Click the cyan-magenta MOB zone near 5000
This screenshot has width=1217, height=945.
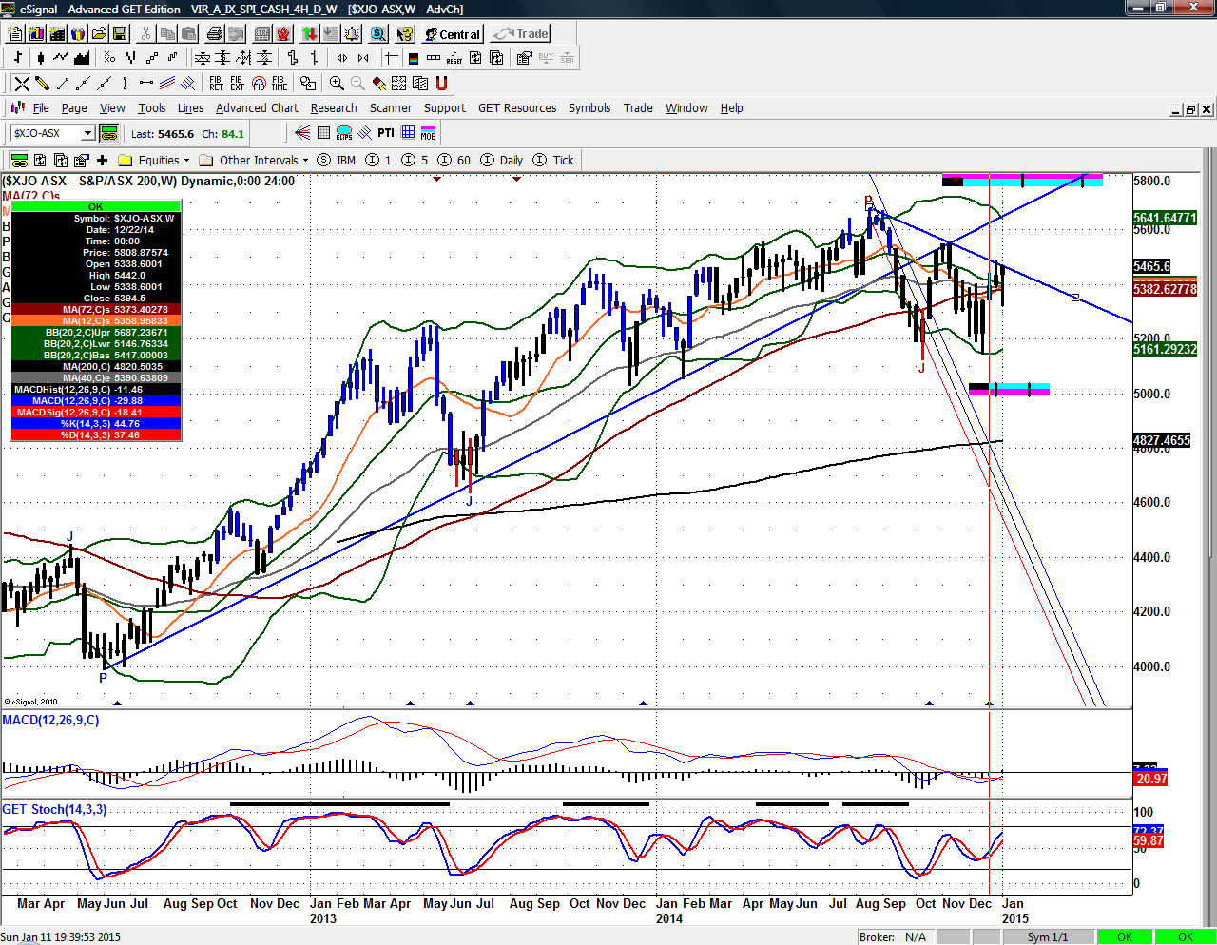tap(1009, 389)
